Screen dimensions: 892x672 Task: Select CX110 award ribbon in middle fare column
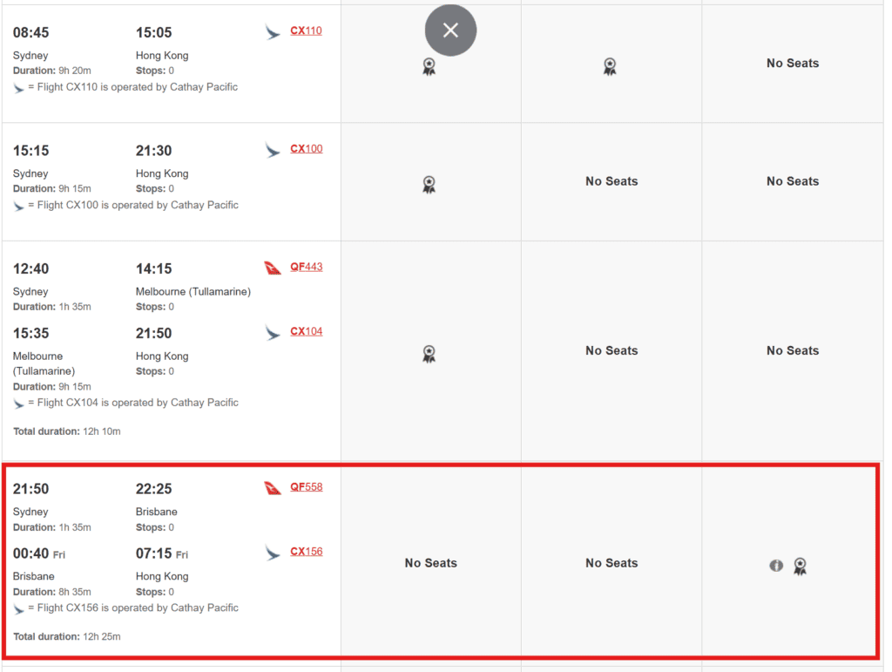(x=610, y=66)
